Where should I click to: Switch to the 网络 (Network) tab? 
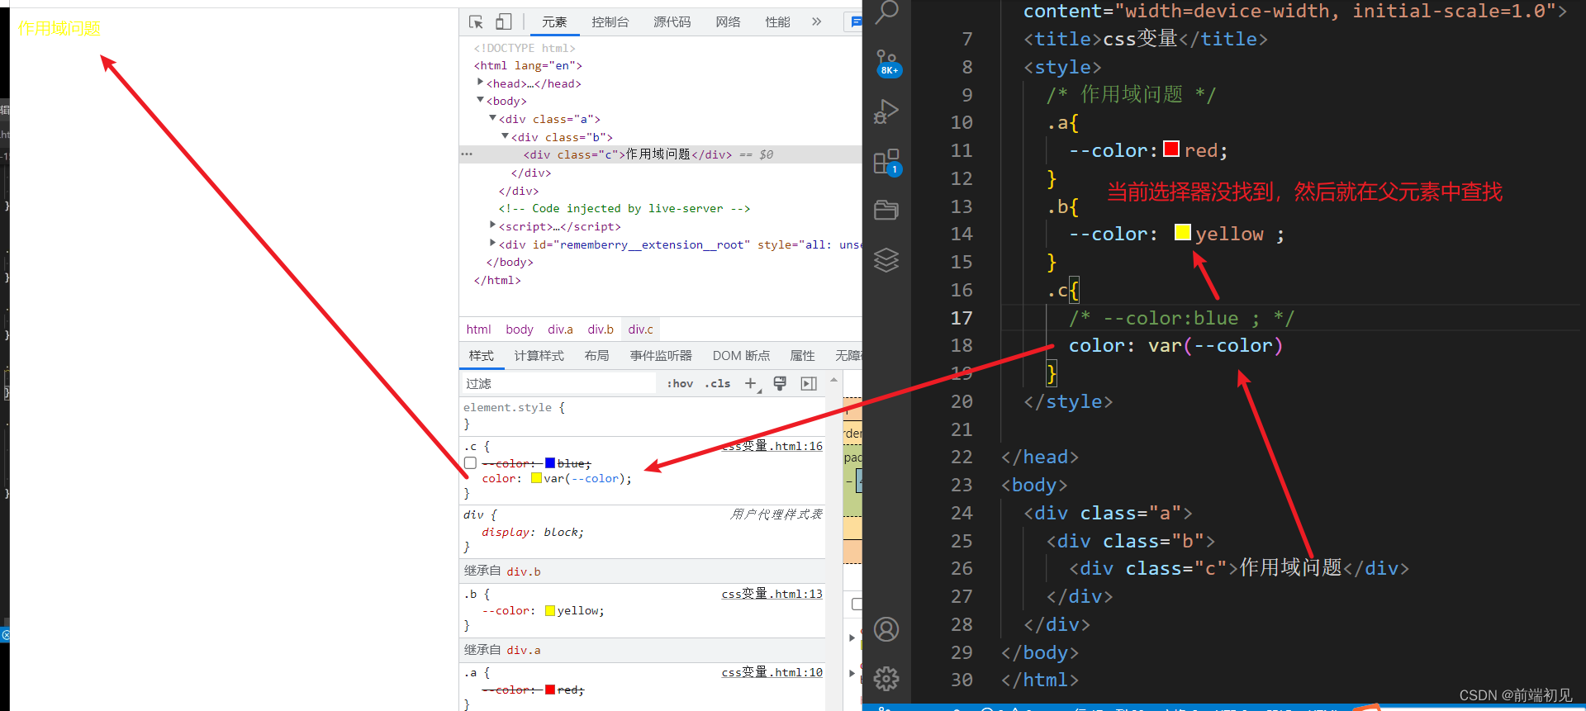[x=729, y=22]
